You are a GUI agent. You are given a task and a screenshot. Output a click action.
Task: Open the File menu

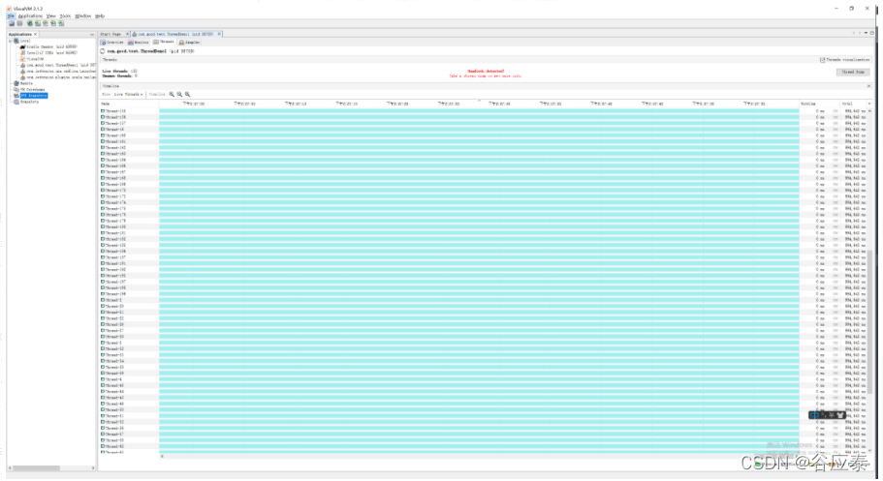(11, 16)
